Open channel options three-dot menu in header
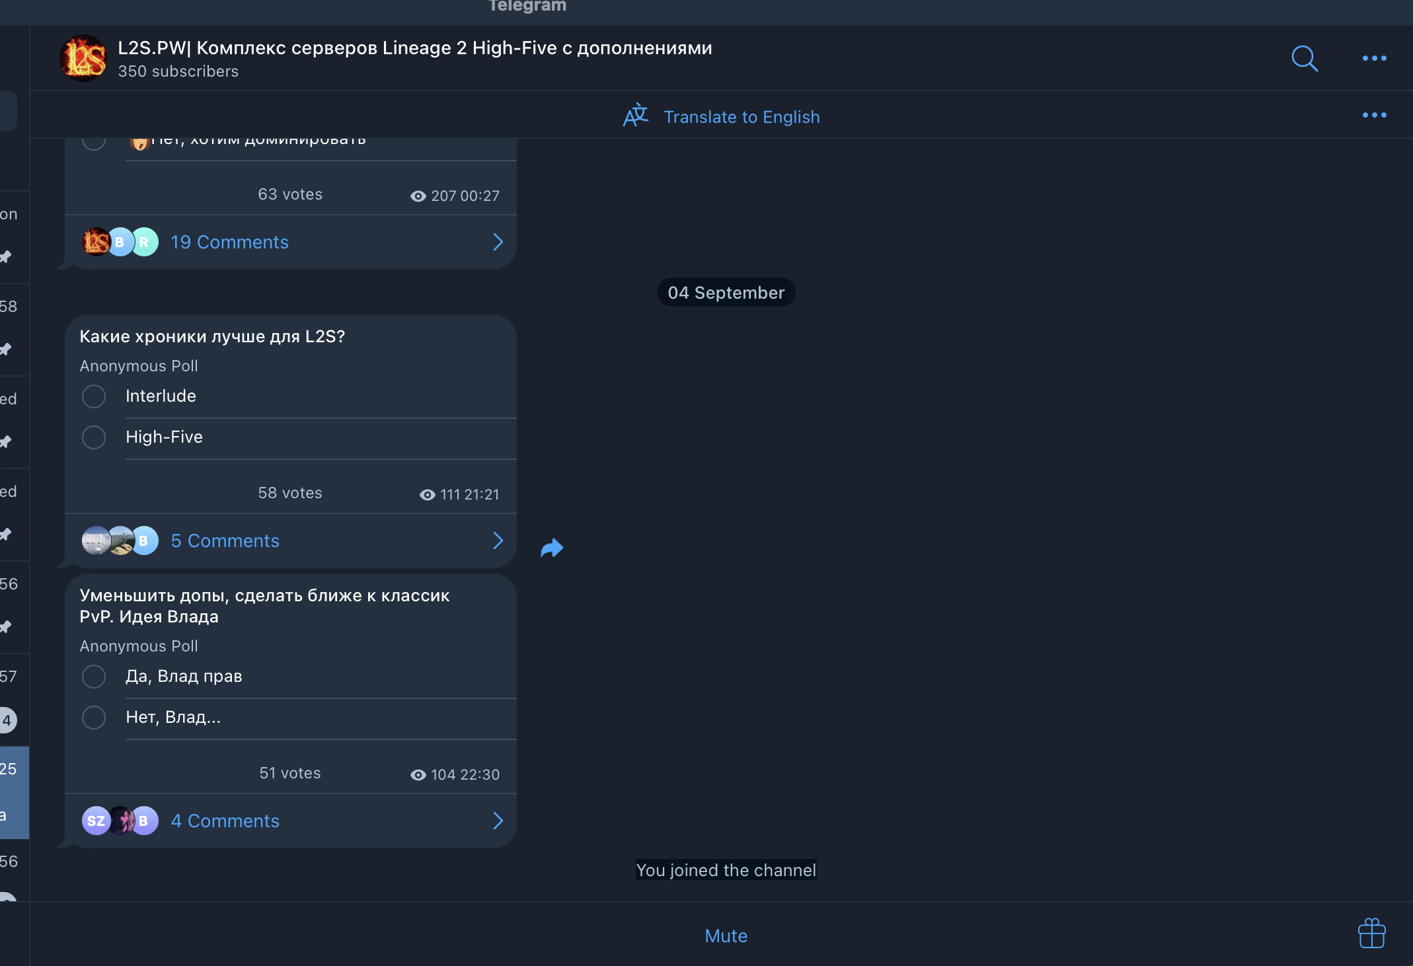 click(x=1374, y=58)
